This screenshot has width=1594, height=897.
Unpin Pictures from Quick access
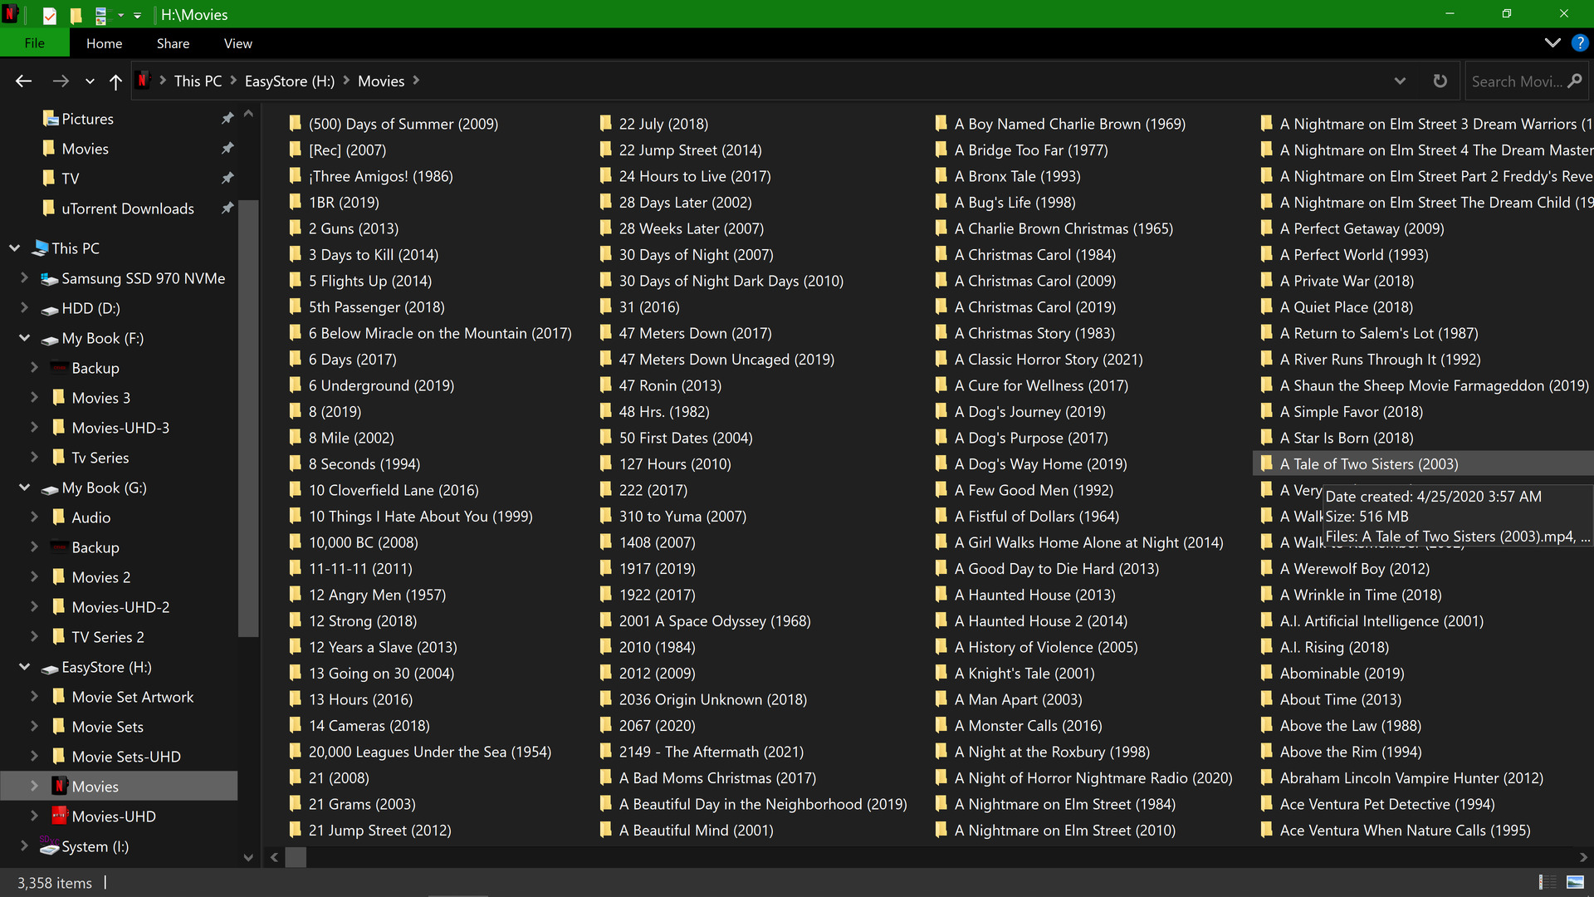pyautogui.click(x=227, y=119)
